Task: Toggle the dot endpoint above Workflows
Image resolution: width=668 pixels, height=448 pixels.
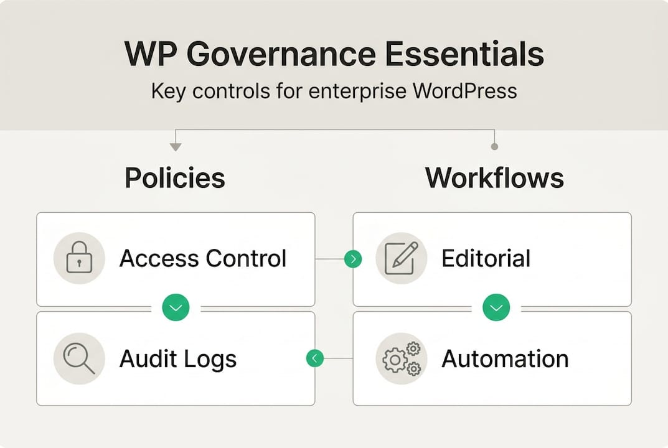Action: pyautogui.click(x=495, y=146)
